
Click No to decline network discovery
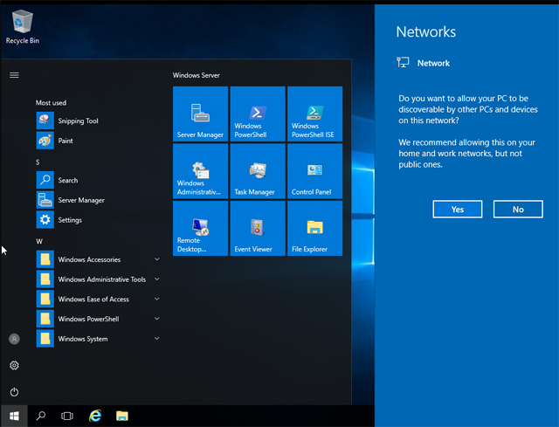tap(518, 210)
